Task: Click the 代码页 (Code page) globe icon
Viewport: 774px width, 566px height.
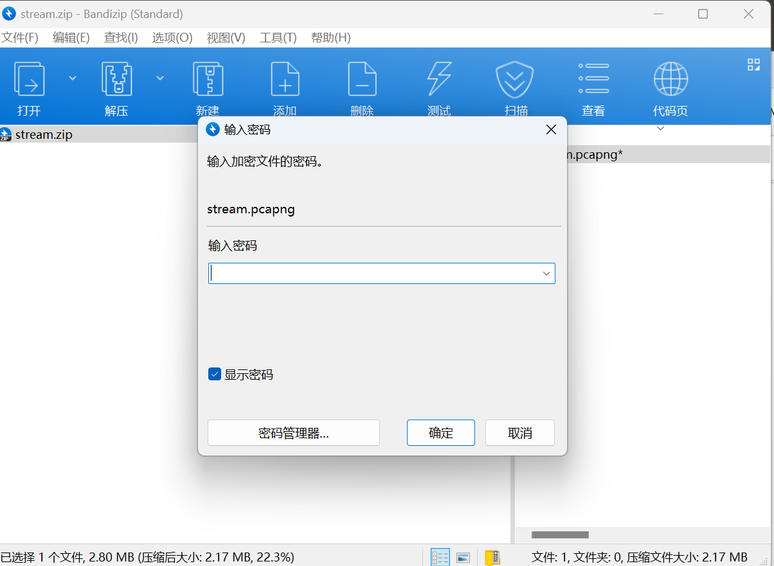Action: click(670, 79)
